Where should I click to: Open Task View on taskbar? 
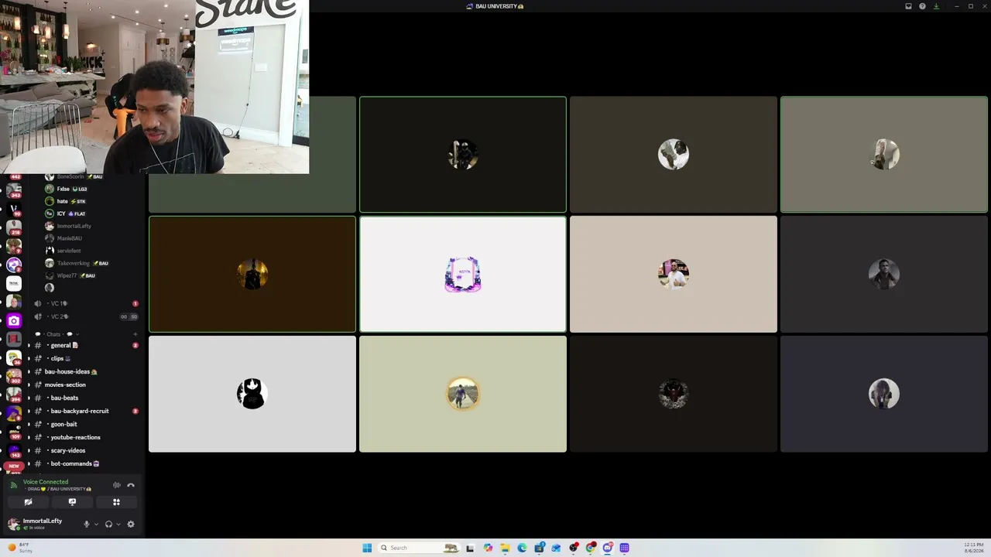click(470, 548)
